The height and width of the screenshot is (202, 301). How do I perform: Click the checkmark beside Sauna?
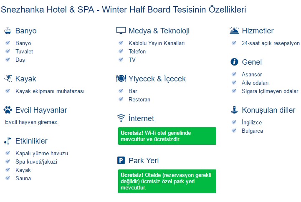coord(8,178)
